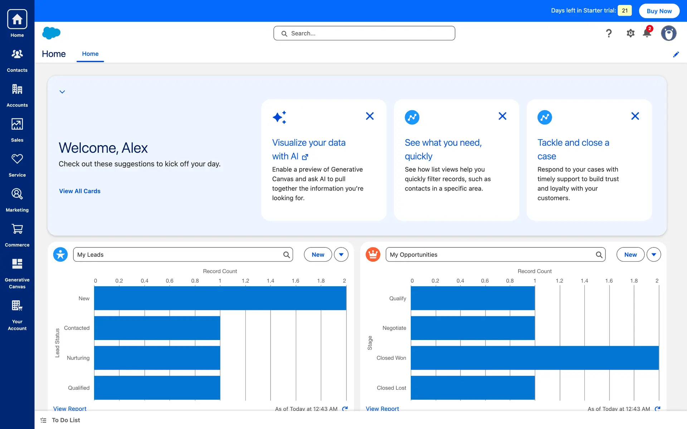Dismiss the Visualize your data with AI card
Screen dimensions: 687x429
click(370, 116)
